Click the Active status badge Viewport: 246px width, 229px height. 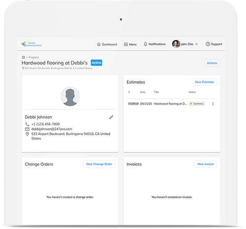point(96,63)
